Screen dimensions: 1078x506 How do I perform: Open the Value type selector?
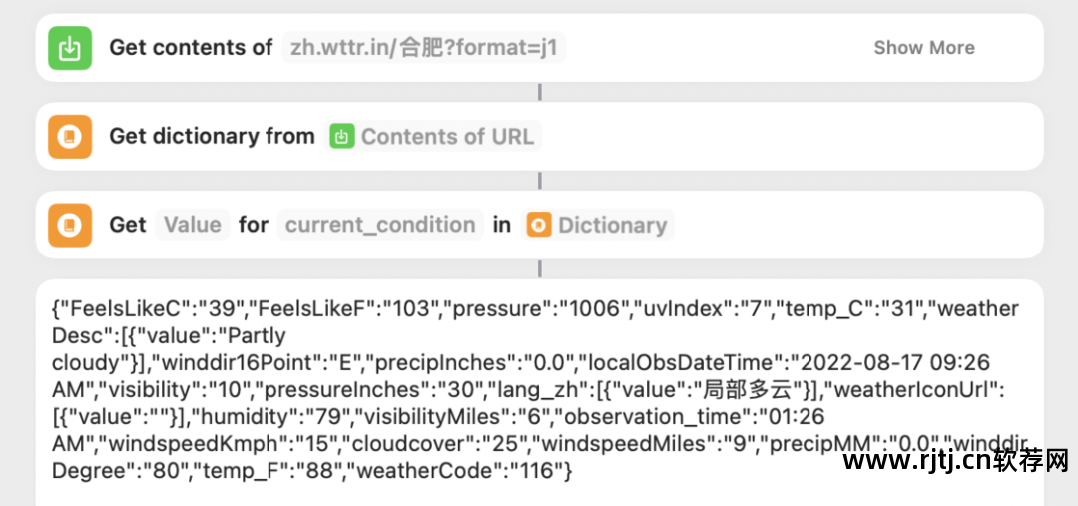click(193, 225)
